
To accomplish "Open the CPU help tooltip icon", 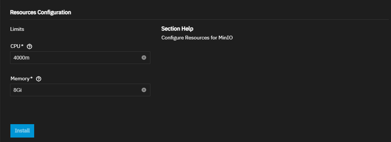I will tap(29, 46).
